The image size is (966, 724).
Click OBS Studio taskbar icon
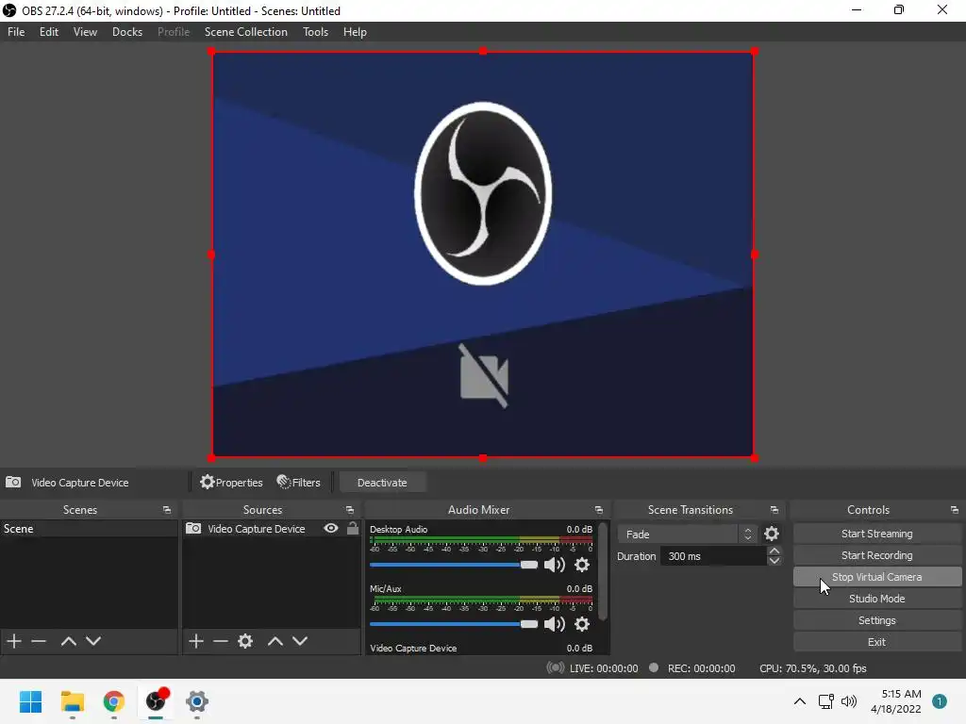tap(156, 700)
